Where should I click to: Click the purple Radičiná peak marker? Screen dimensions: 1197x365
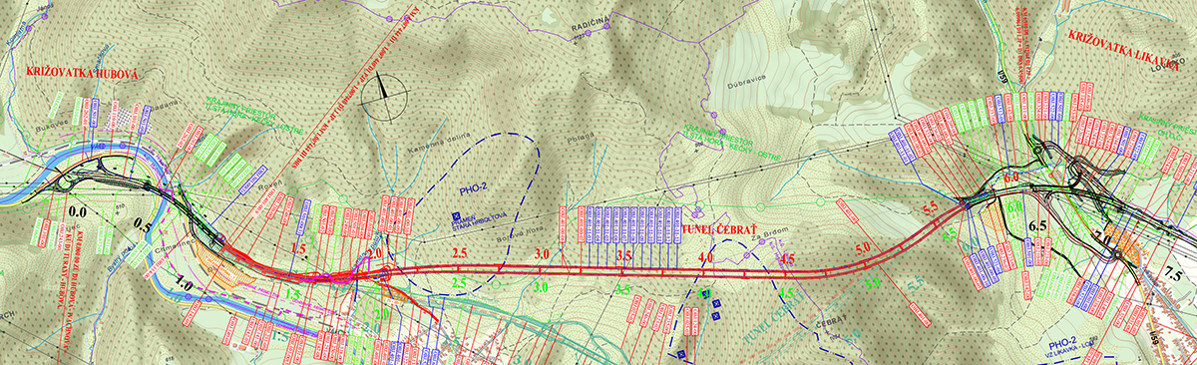click(x=589, y=34)
